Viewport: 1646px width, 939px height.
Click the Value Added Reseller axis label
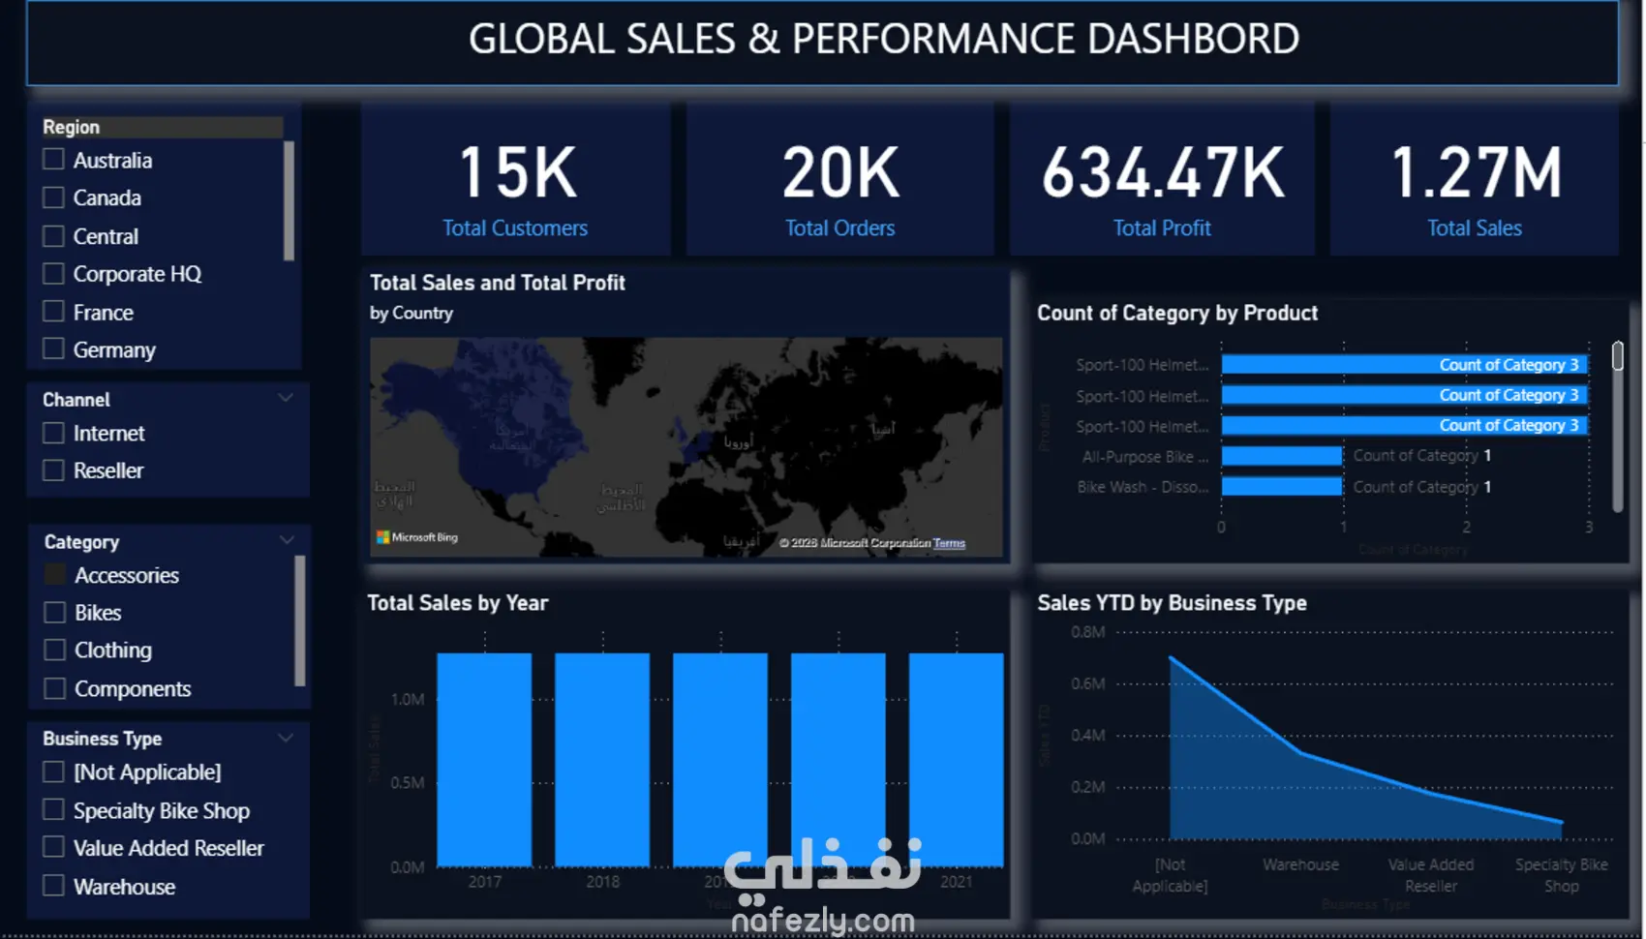pos(1430,875)
